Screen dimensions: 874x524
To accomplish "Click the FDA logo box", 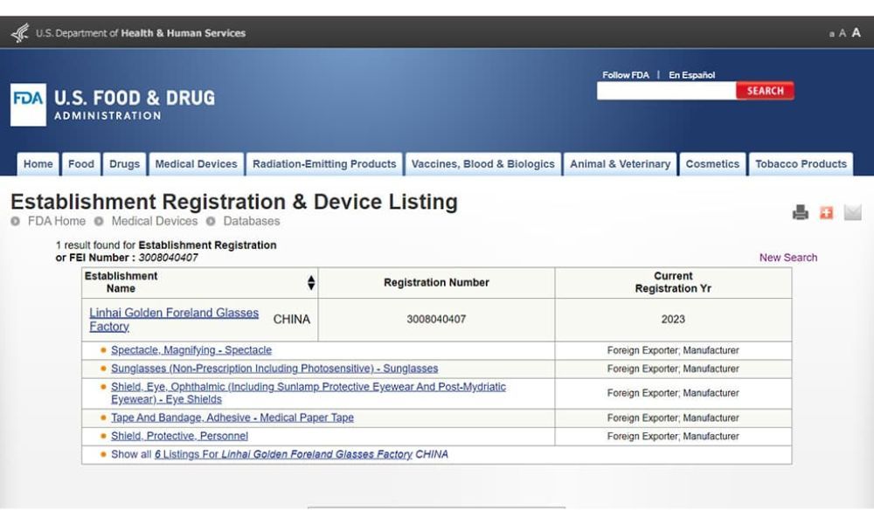I will (x=29, y=105).
